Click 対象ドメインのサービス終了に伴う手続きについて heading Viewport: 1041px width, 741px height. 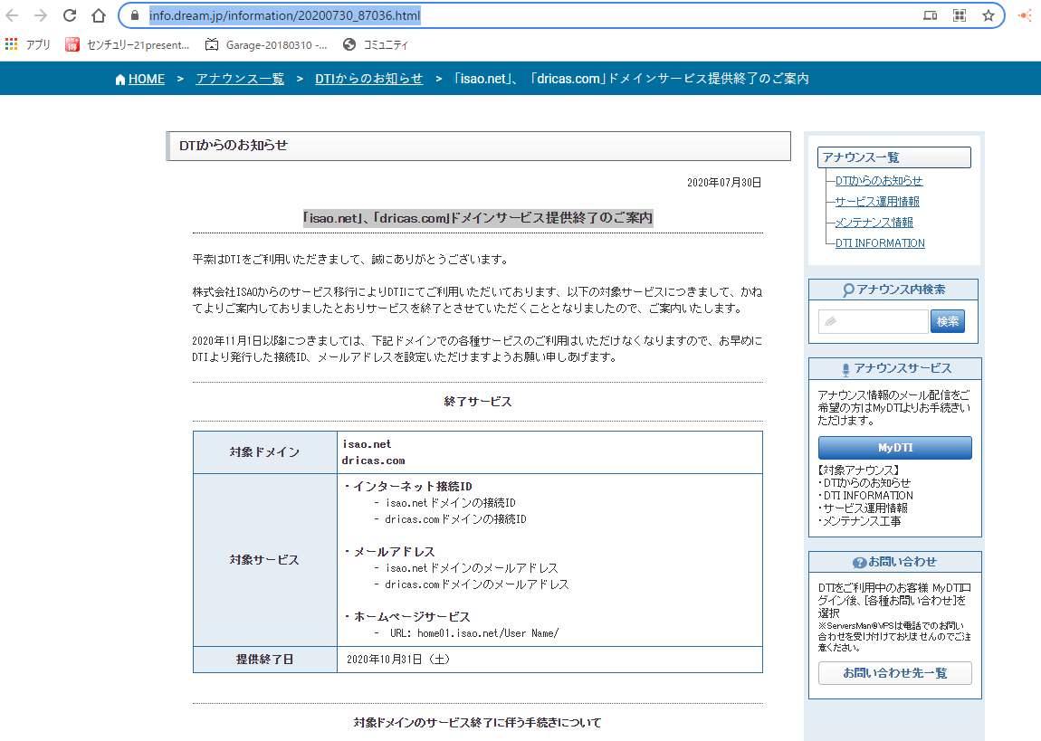click(478, 722)
